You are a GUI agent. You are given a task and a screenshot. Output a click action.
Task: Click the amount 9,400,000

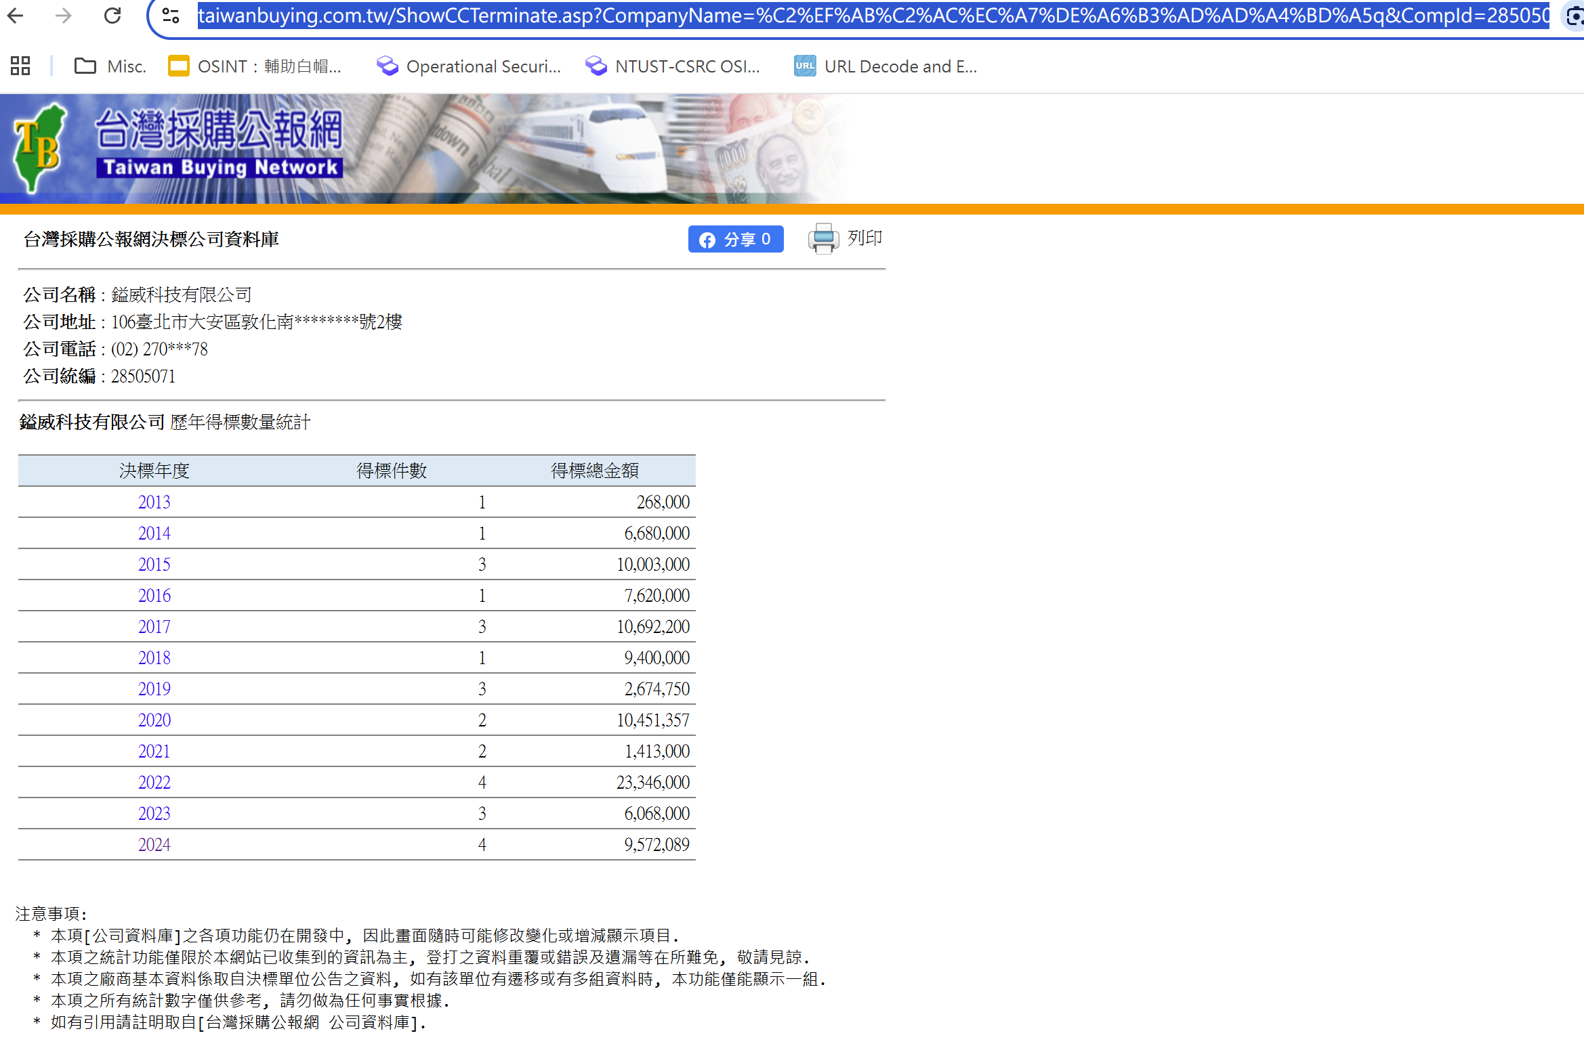tap(657, 658)
